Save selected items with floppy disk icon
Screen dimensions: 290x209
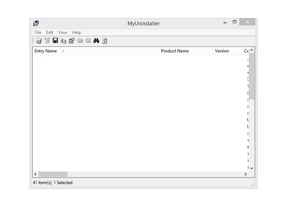click(x=55, y=40)
